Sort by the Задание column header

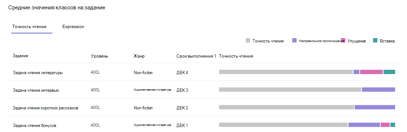coord(21,56)
